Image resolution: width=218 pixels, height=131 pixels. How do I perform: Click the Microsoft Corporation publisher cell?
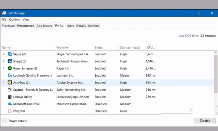click(71, 104)
